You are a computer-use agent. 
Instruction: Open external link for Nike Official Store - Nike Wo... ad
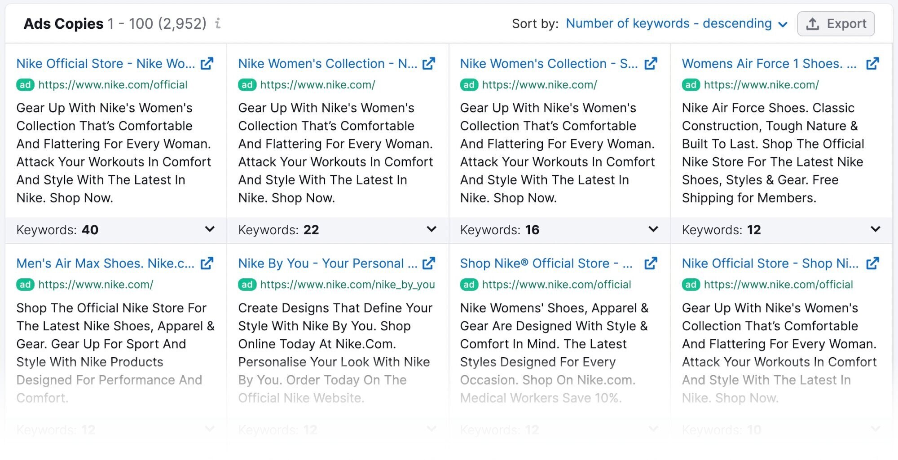tap(207, 64)
